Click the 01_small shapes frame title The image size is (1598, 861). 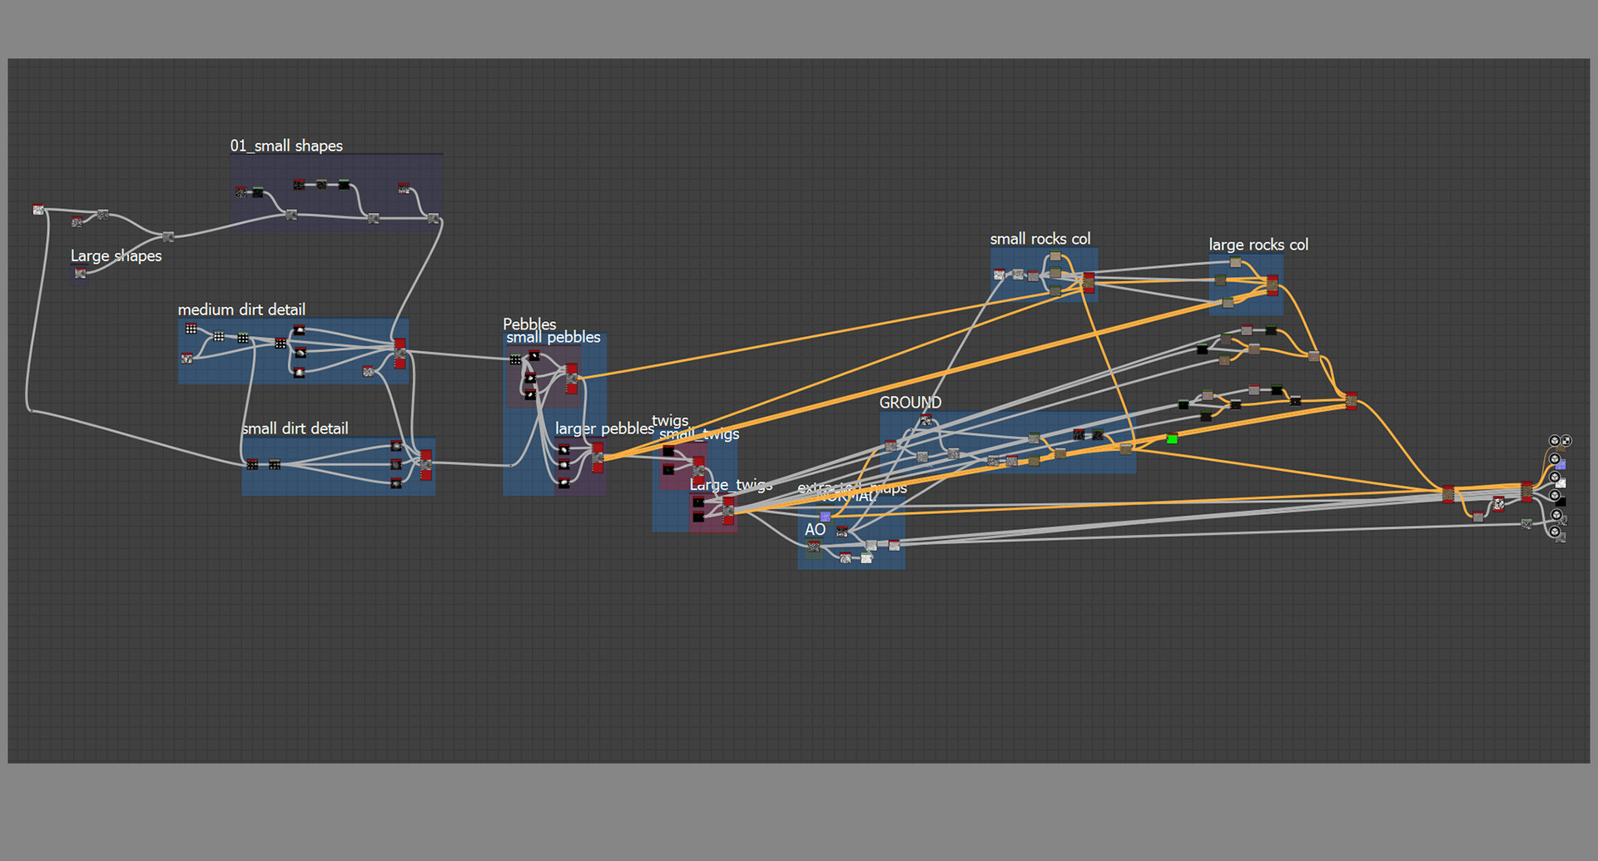coord(286,146)
